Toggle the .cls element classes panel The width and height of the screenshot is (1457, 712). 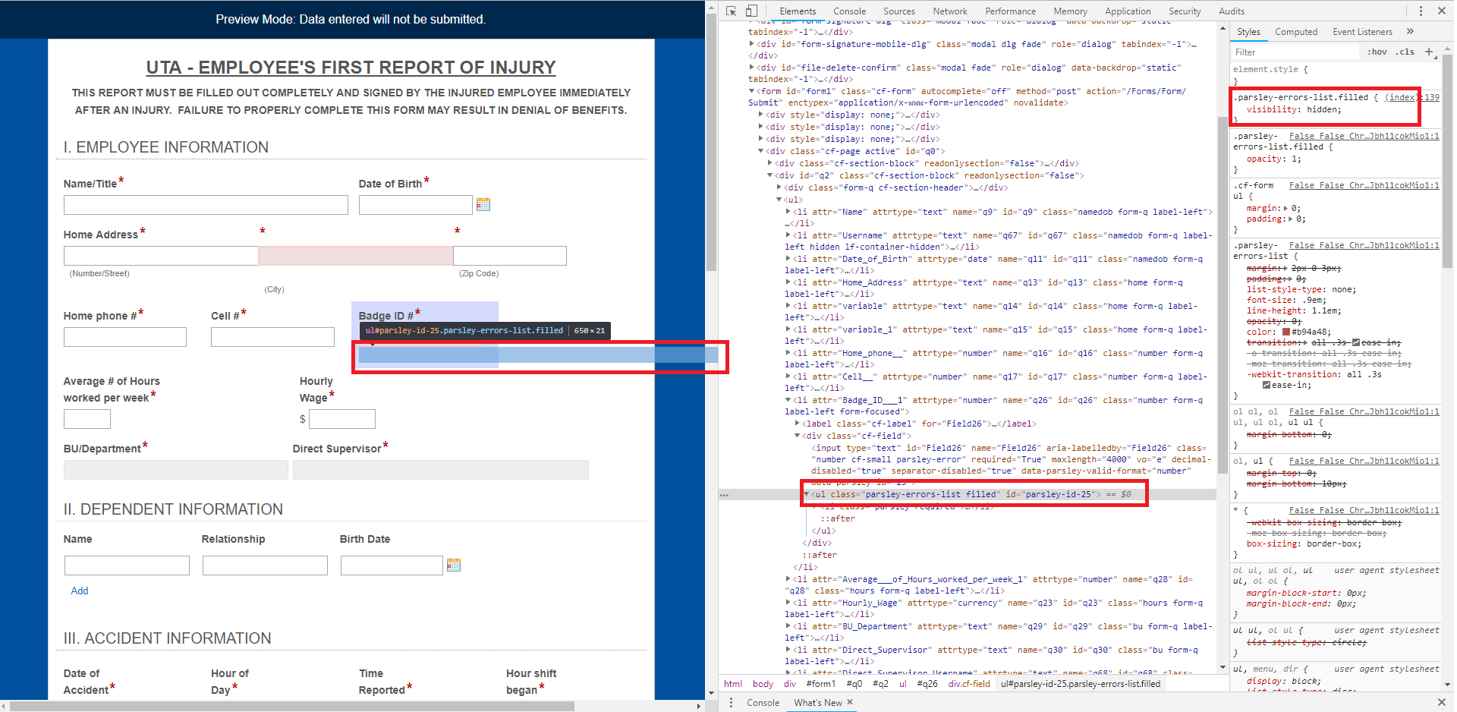point(1406,52)
